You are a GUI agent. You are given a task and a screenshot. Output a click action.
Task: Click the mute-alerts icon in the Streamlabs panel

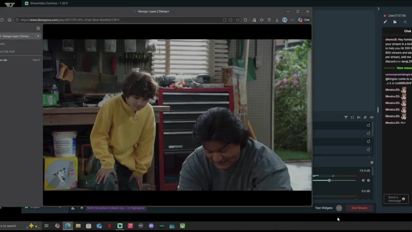point(365,117)
